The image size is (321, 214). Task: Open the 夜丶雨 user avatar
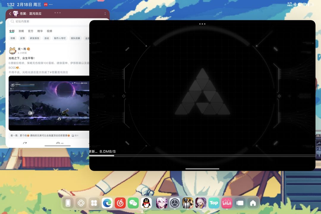tap(12, 50)
